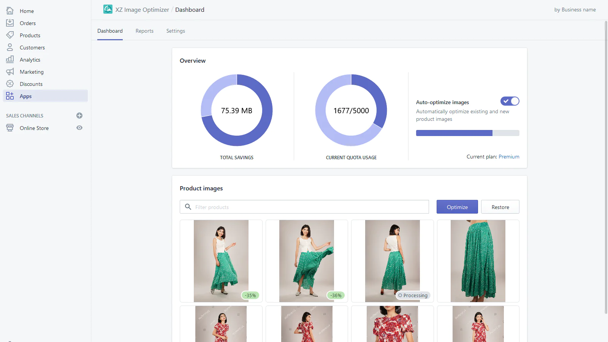Open Marketing via the megaphone icon

pos(10,72)
